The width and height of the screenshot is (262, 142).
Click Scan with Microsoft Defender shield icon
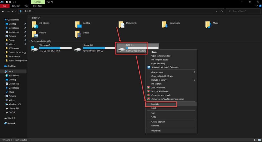149,67
